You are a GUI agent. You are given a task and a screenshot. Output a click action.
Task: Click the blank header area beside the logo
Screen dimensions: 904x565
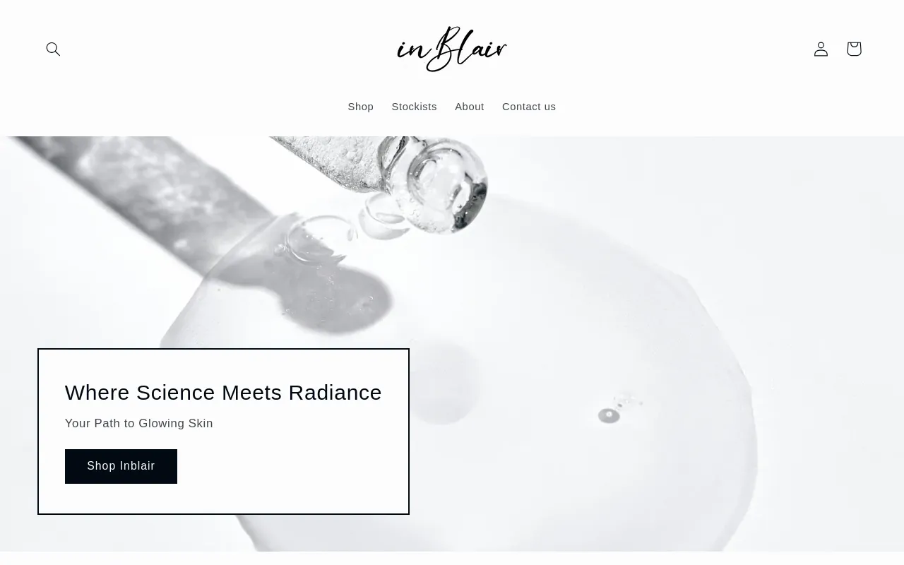click(x=636, y=49)
